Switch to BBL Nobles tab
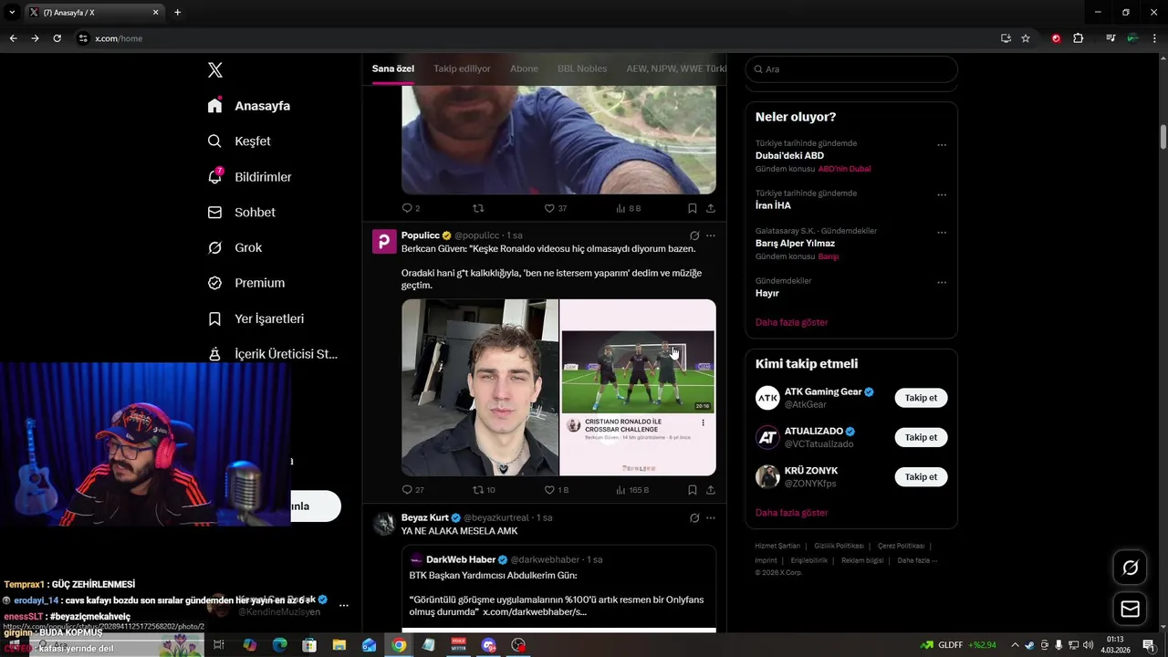1168x657 pixels. click(582, 69)
